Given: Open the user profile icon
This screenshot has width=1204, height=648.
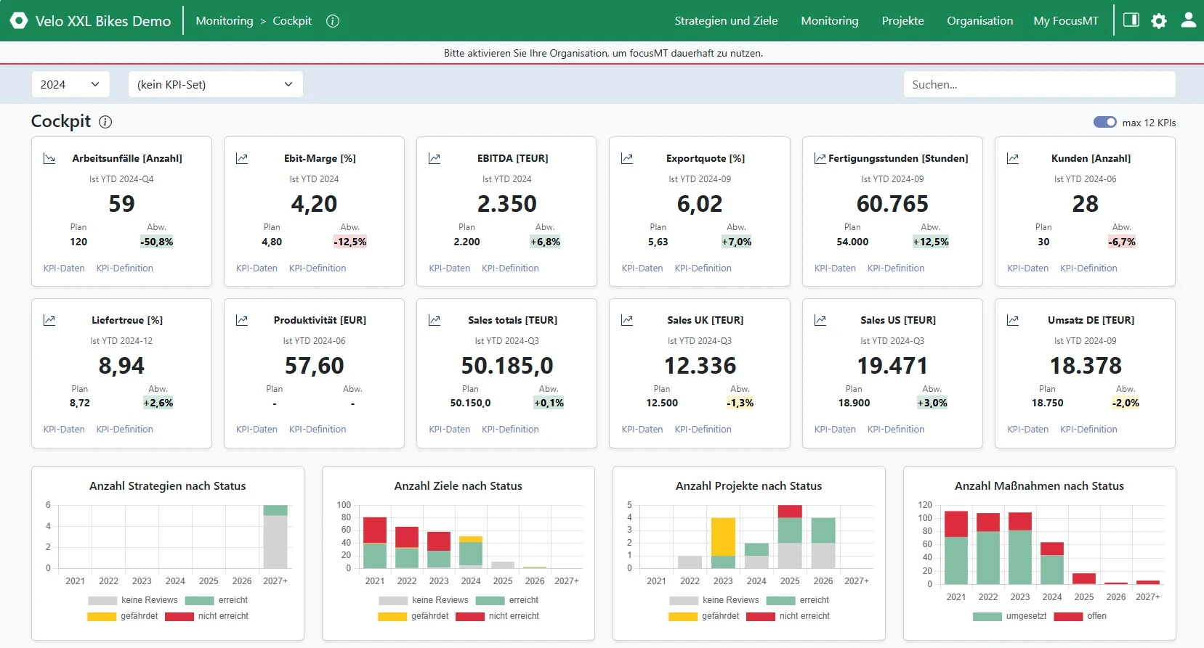Looking at the screenshot, I should (1188, 20).
